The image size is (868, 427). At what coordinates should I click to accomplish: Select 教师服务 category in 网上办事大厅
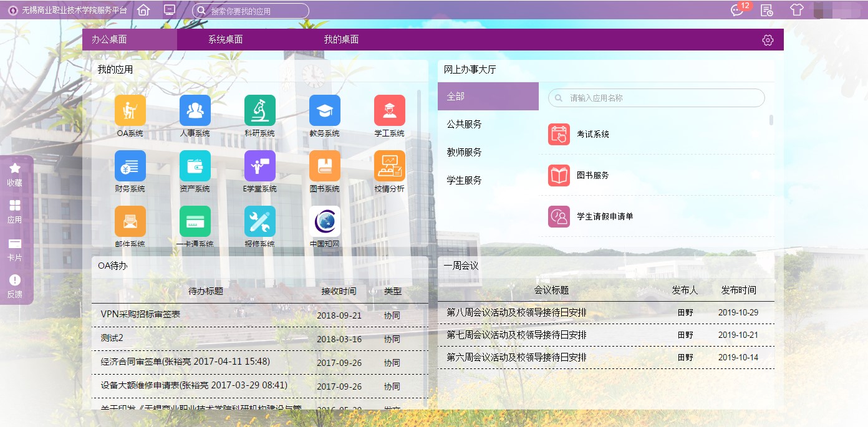[464, 152]
